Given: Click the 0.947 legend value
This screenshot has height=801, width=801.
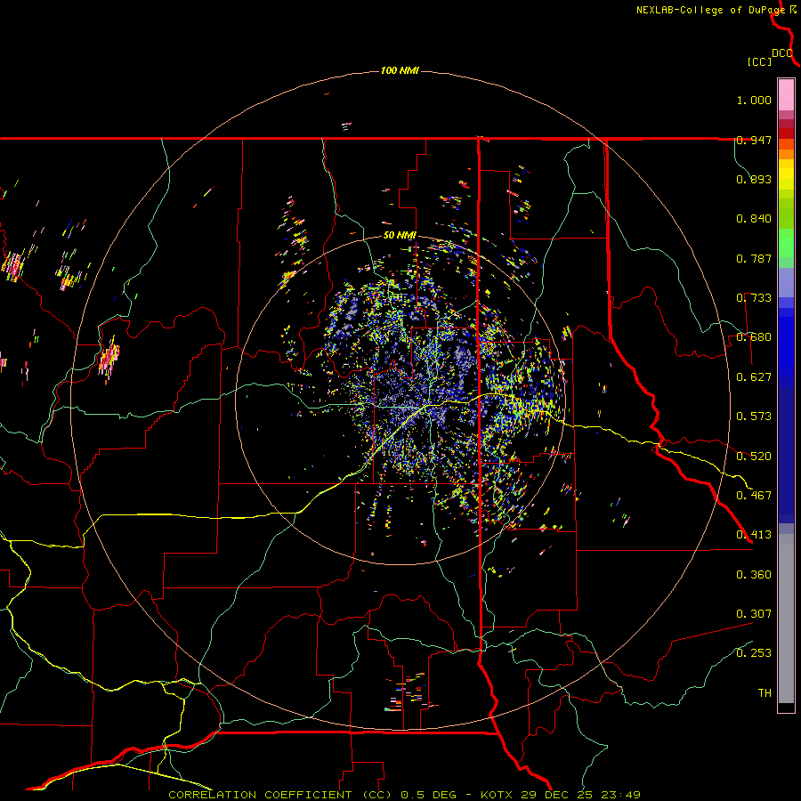Looking at the screenshot, I should 754,140.
